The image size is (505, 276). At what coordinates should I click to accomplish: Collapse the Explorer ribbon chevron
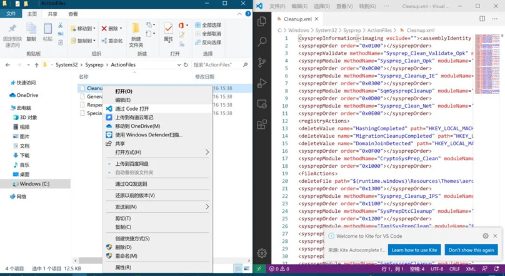[x=239, y=14]
